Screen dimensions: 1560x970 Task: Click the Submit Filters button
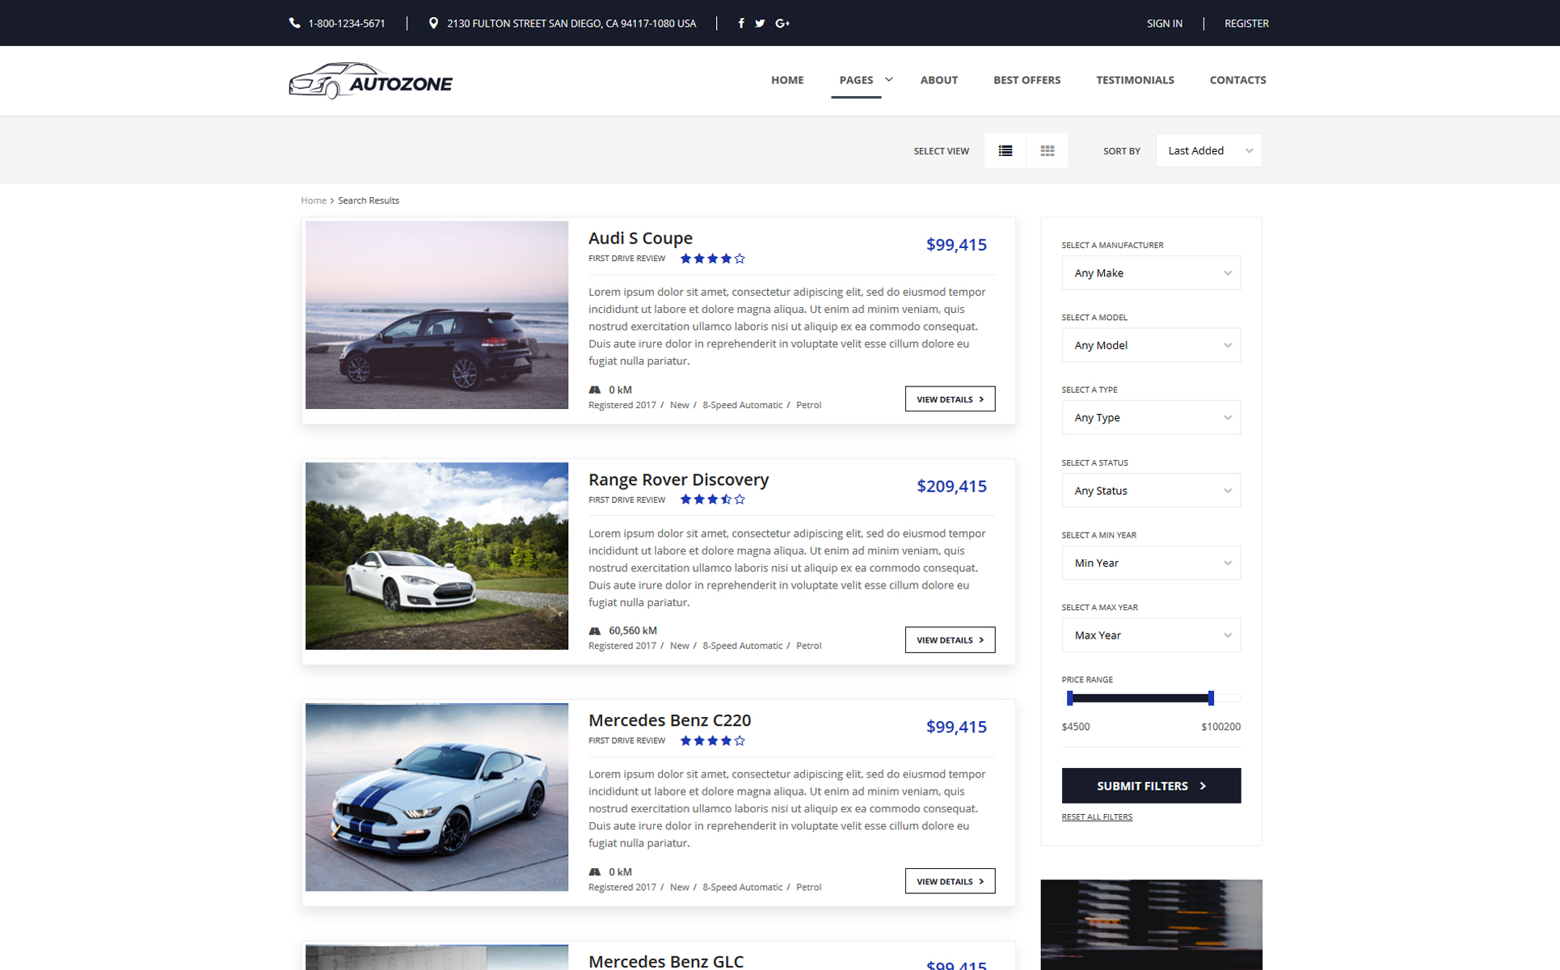[x=1151, y=786]
